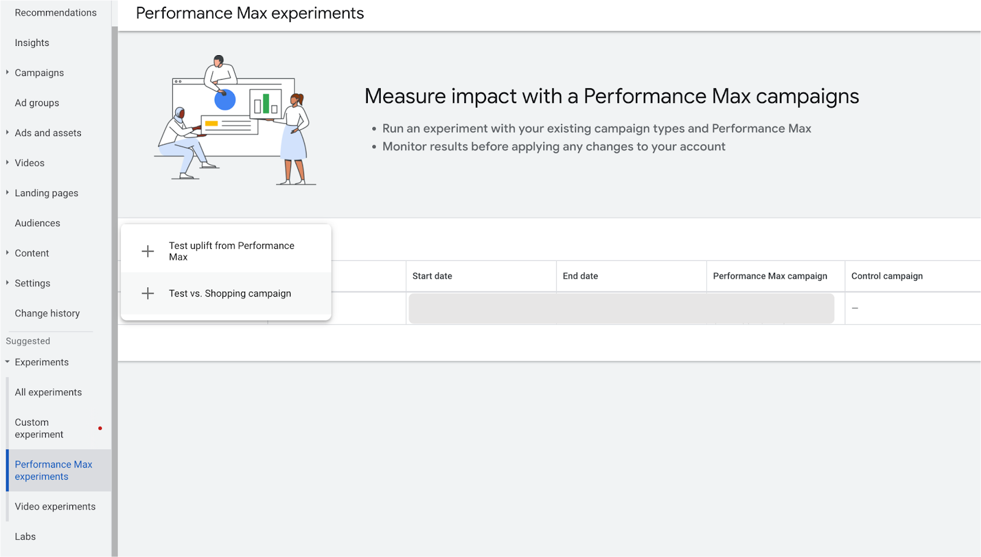The image size is (981, 557).
Task: Expand the Campaigns section arrow
Action: 7,72
